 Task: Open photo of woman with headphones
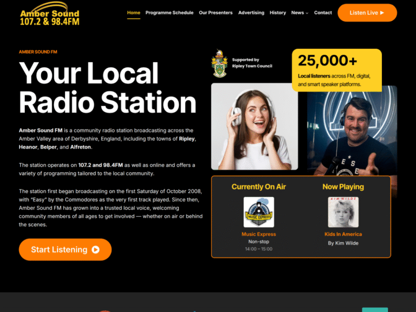[x=255, y=127]
